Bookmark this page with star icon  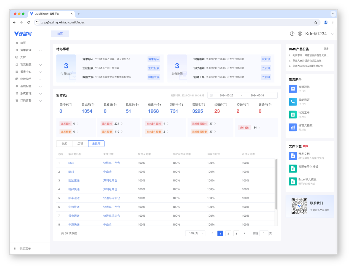tap(316, 22)
